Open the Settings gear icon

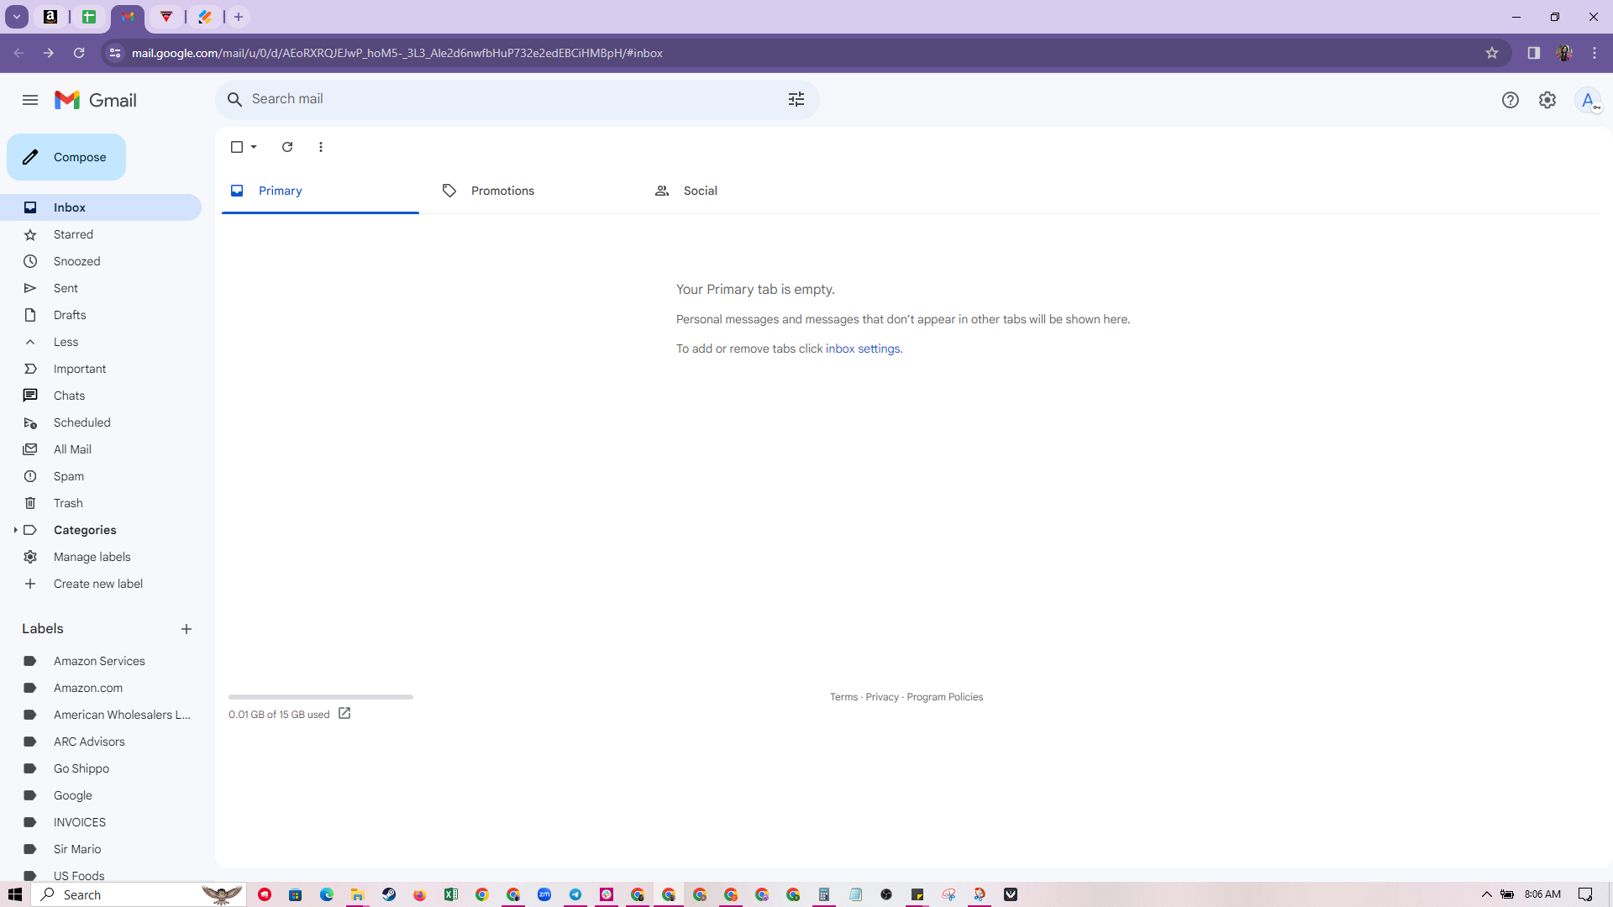pos(1547,100)
